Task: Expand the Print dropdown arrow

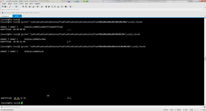Action: click(31, 7)
